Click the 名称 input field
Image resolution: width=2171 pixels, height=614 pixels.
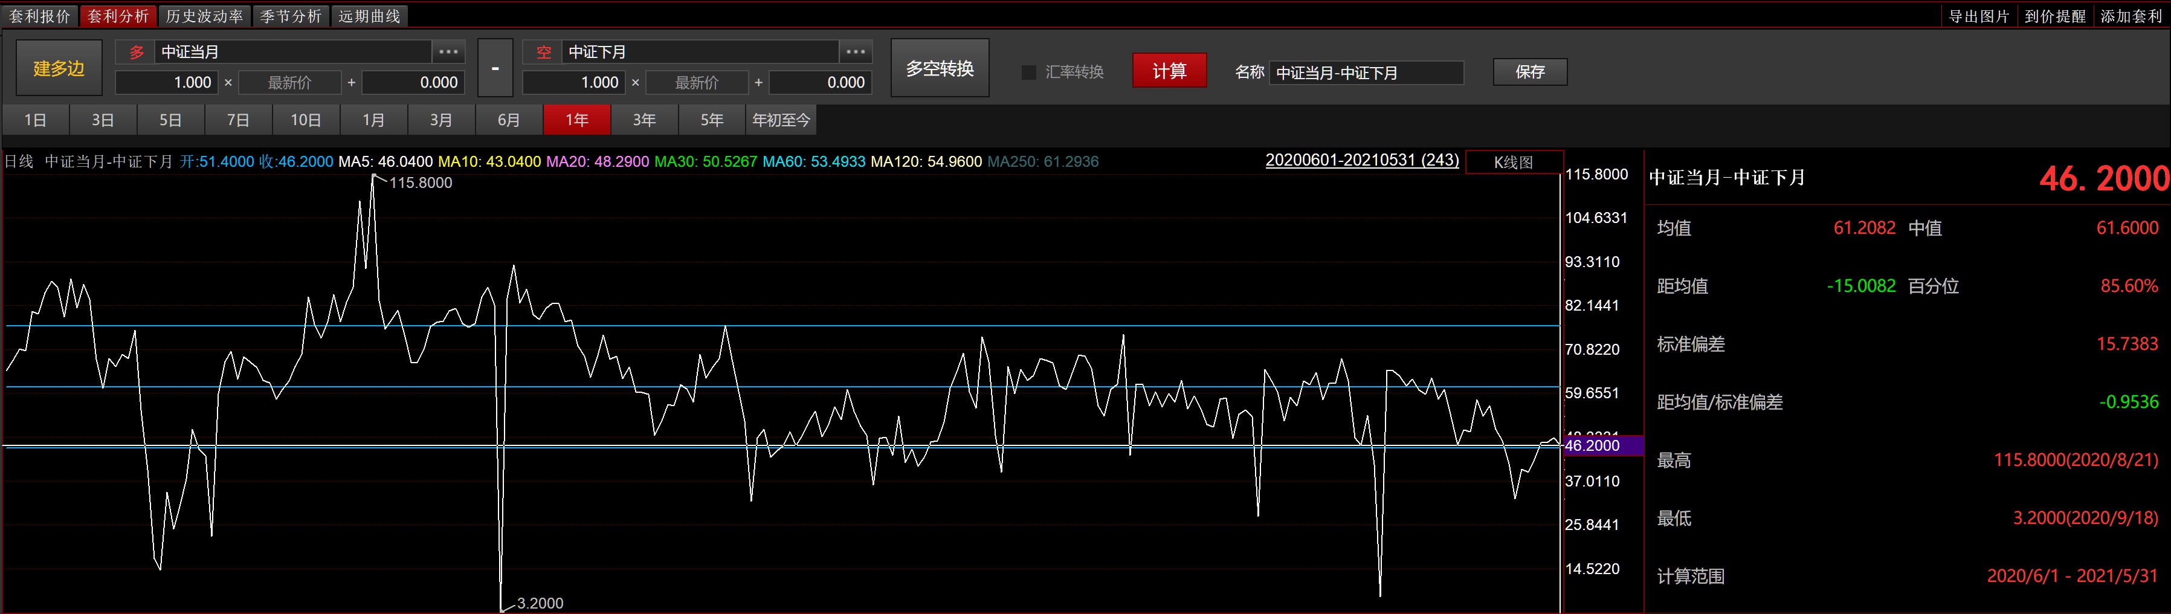coord(1366,73)
